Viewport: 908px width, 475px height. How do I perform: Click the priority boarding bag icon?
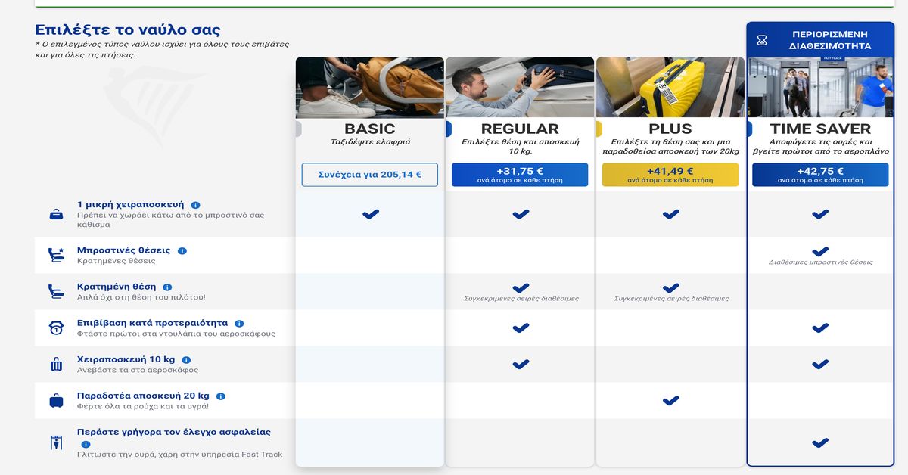point(56,328)
